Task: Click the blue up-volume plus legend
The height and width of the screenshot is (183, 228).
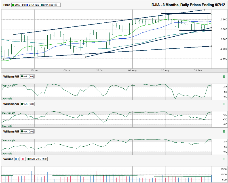Action: (x=17, y=159)
